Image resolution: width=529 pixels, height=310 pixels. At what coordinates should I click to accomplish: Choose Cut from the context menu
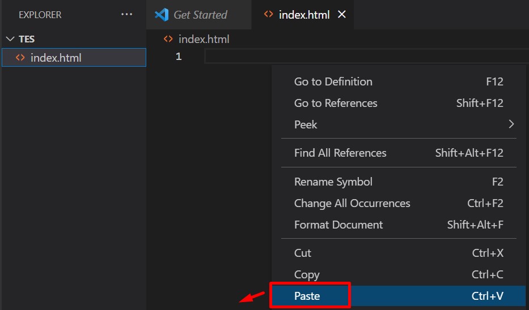[x=303, y=253]
